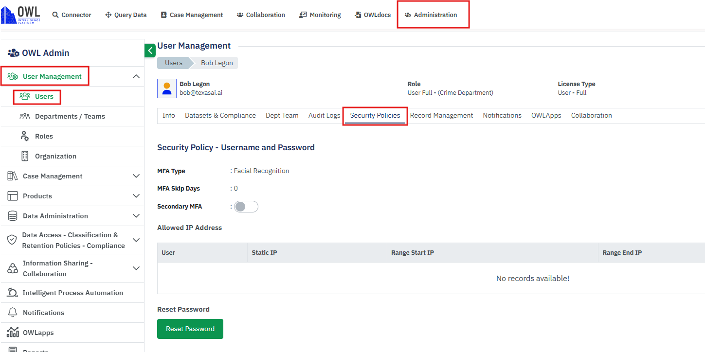
Task: Click 'User Full - (Crime Department)' role text
Action: click(450, 92)
